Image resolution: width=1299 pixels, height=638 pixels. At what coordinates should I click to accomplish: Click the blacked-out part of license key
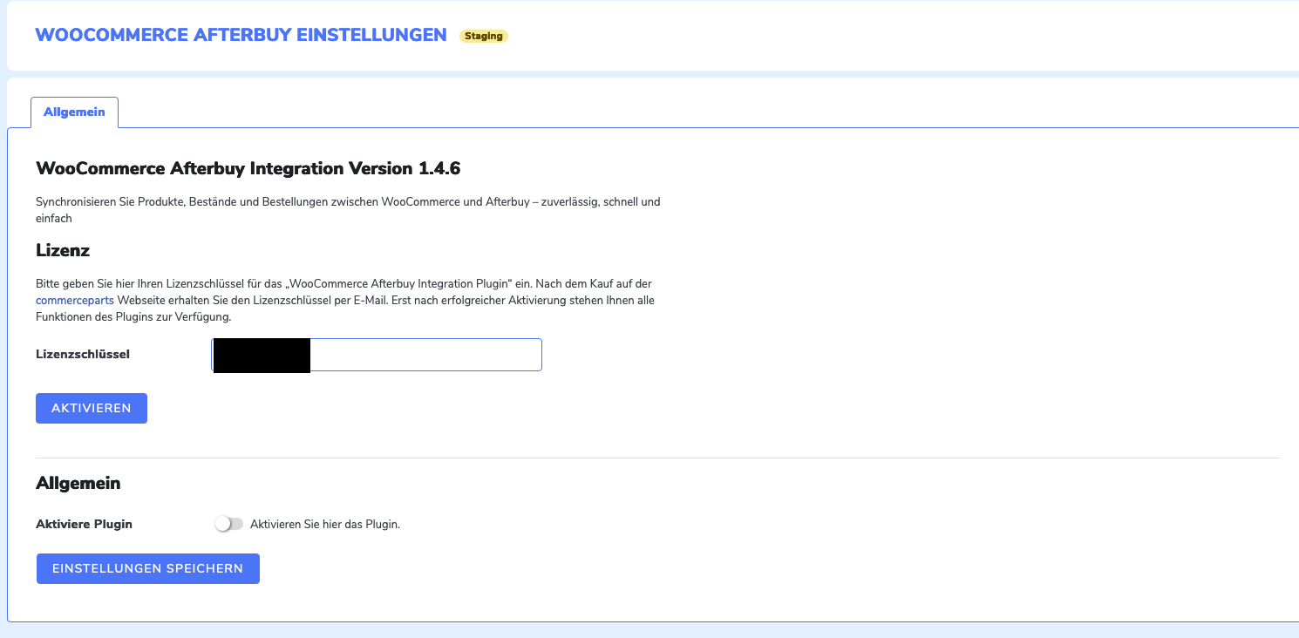(x=262, y=356)
